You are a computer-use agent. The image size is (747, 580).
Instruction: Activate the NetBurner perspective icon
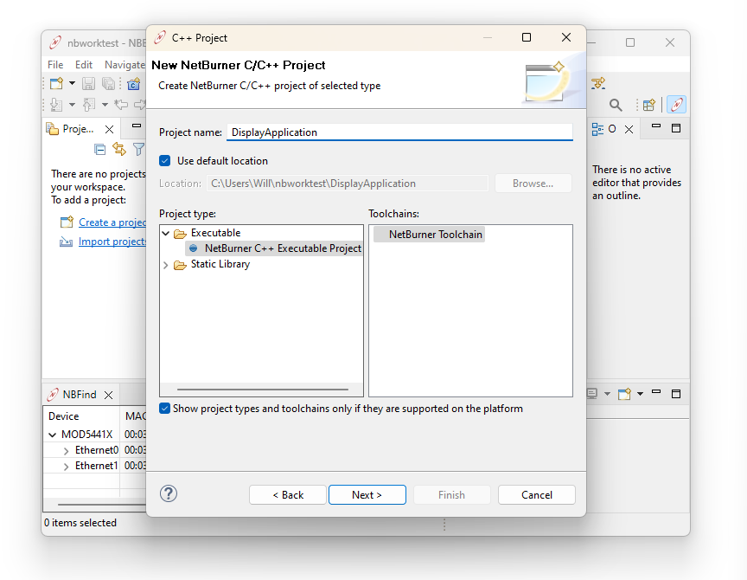tap(676, 104)
